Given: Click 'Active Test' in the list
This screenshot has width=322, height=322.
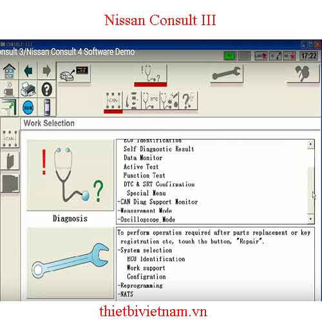Looking at the screenshot, I should tap(141, 167).
